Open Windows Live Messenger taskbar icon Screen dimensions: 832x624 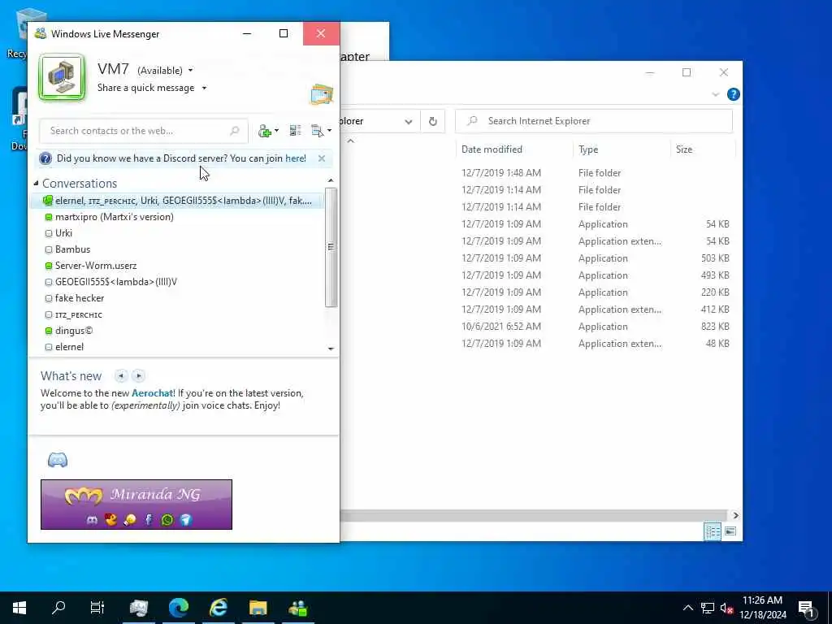point(297,608)
